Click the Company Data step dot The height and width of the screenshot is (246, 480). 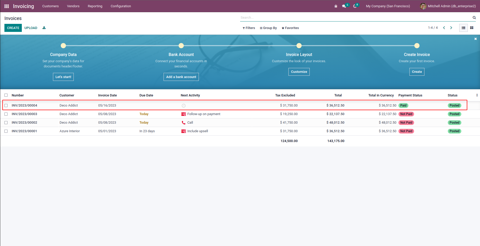[63, 46]
